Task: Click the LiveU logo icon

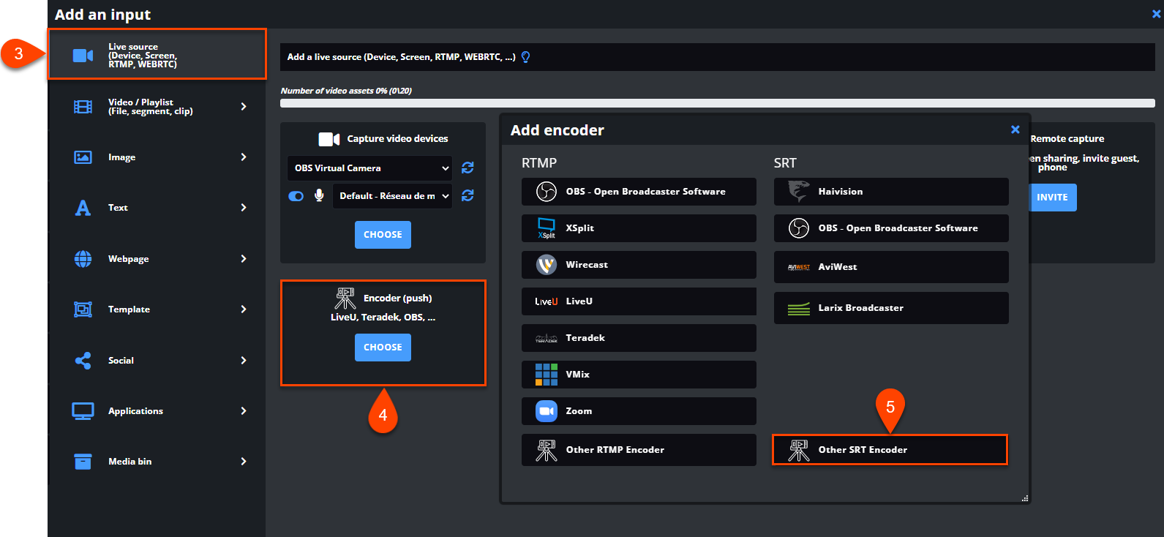Action: pyautogui.click(x=547, y=301)
